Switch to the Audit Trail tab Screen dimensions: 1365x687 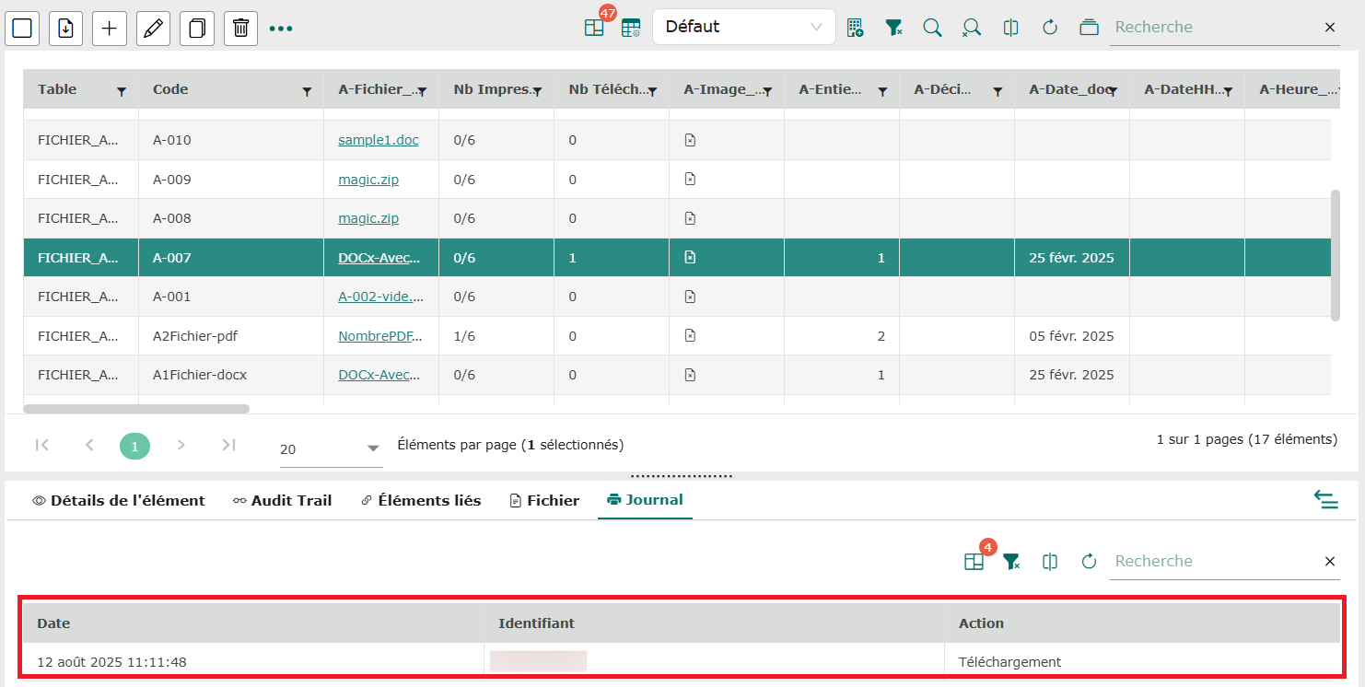tap(282, 501)
